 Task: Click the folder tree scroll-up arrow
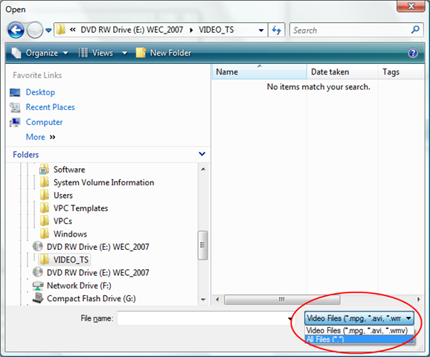coord(203,169)
